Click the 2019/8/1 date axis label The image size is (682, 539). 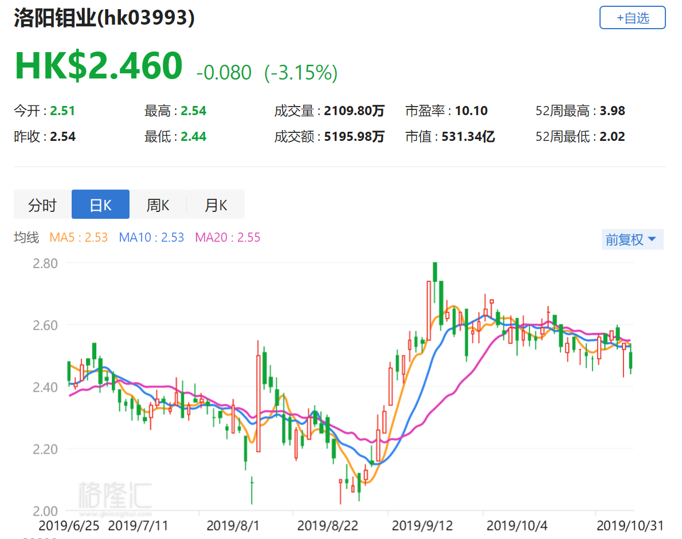pyautogui.click(x=233, y=526)
